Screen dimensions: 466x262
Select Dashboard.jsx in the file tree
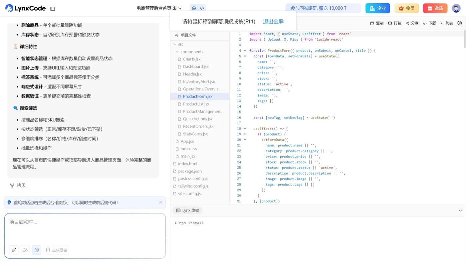(x=196, y=66)
